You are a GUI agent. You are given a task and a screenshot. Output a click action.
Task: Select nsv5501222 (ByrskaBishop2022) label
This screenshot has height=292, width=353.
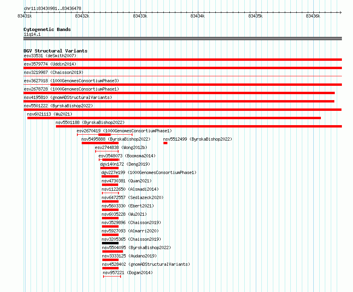point(58,106)
